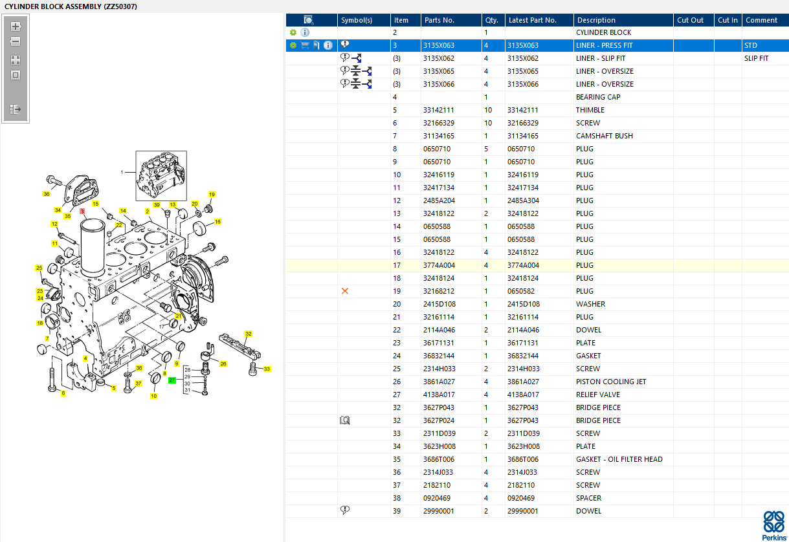Add the selected liner to the shopping cart
The width and height of the screenshot is (789, 542).
click(305, 45)
